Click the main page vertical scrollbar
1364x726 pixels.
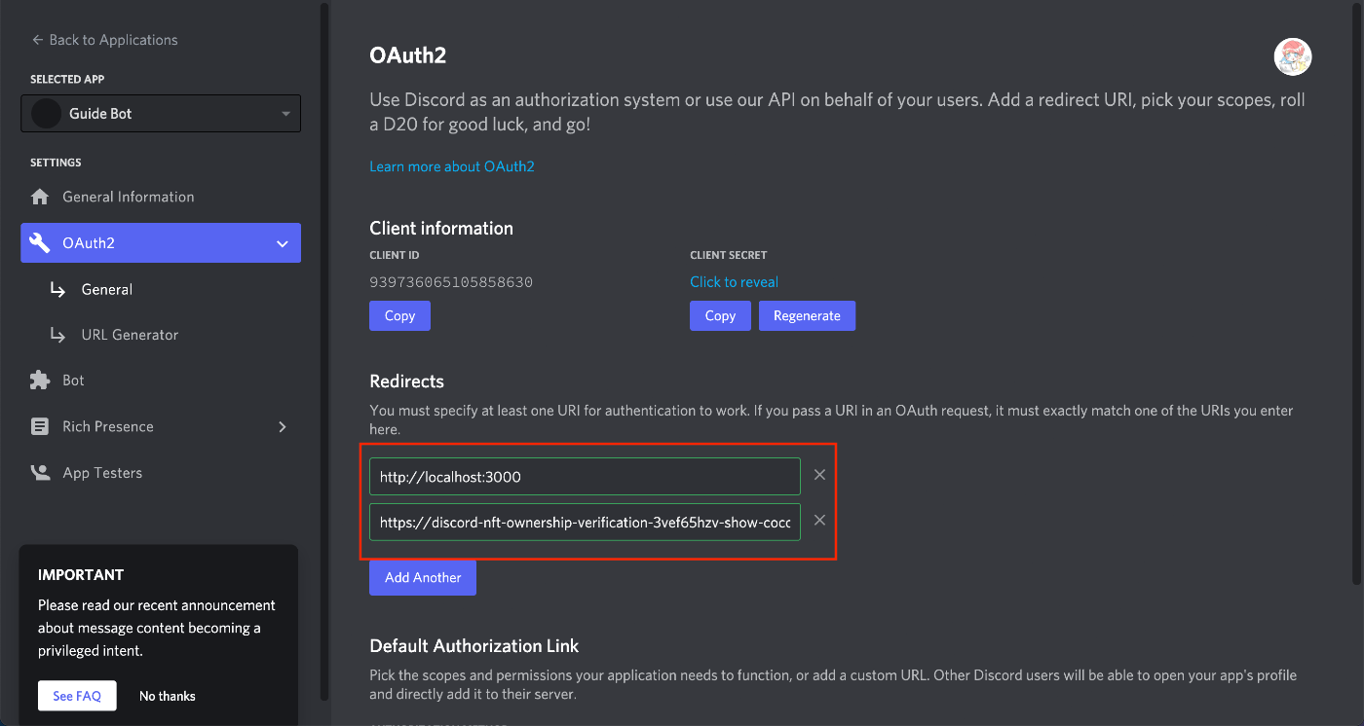pyautogui.click(x=1358, y=292)
